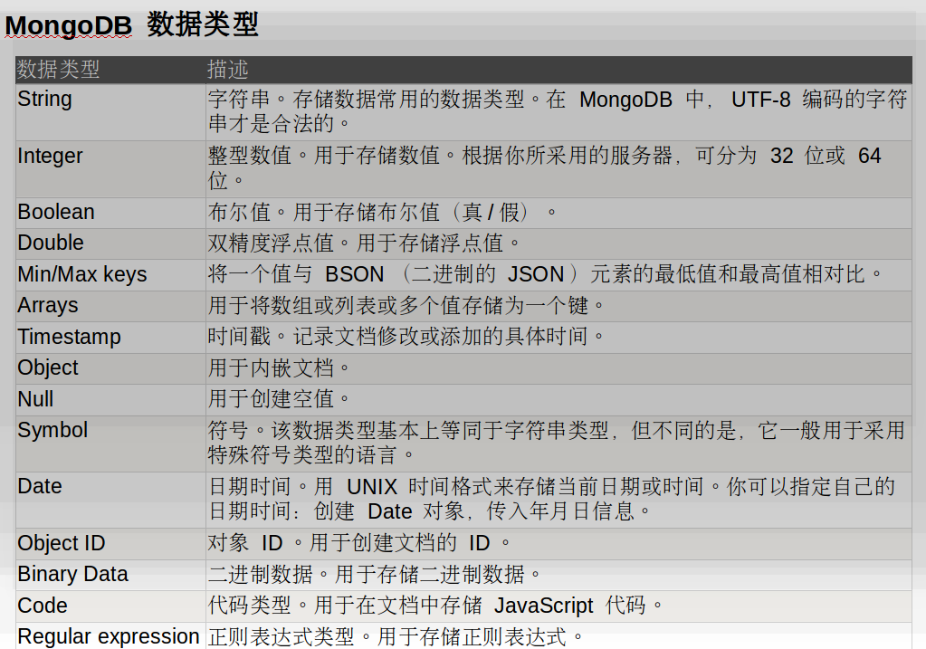Select the 'Binary Data' cell

point(110,575)
